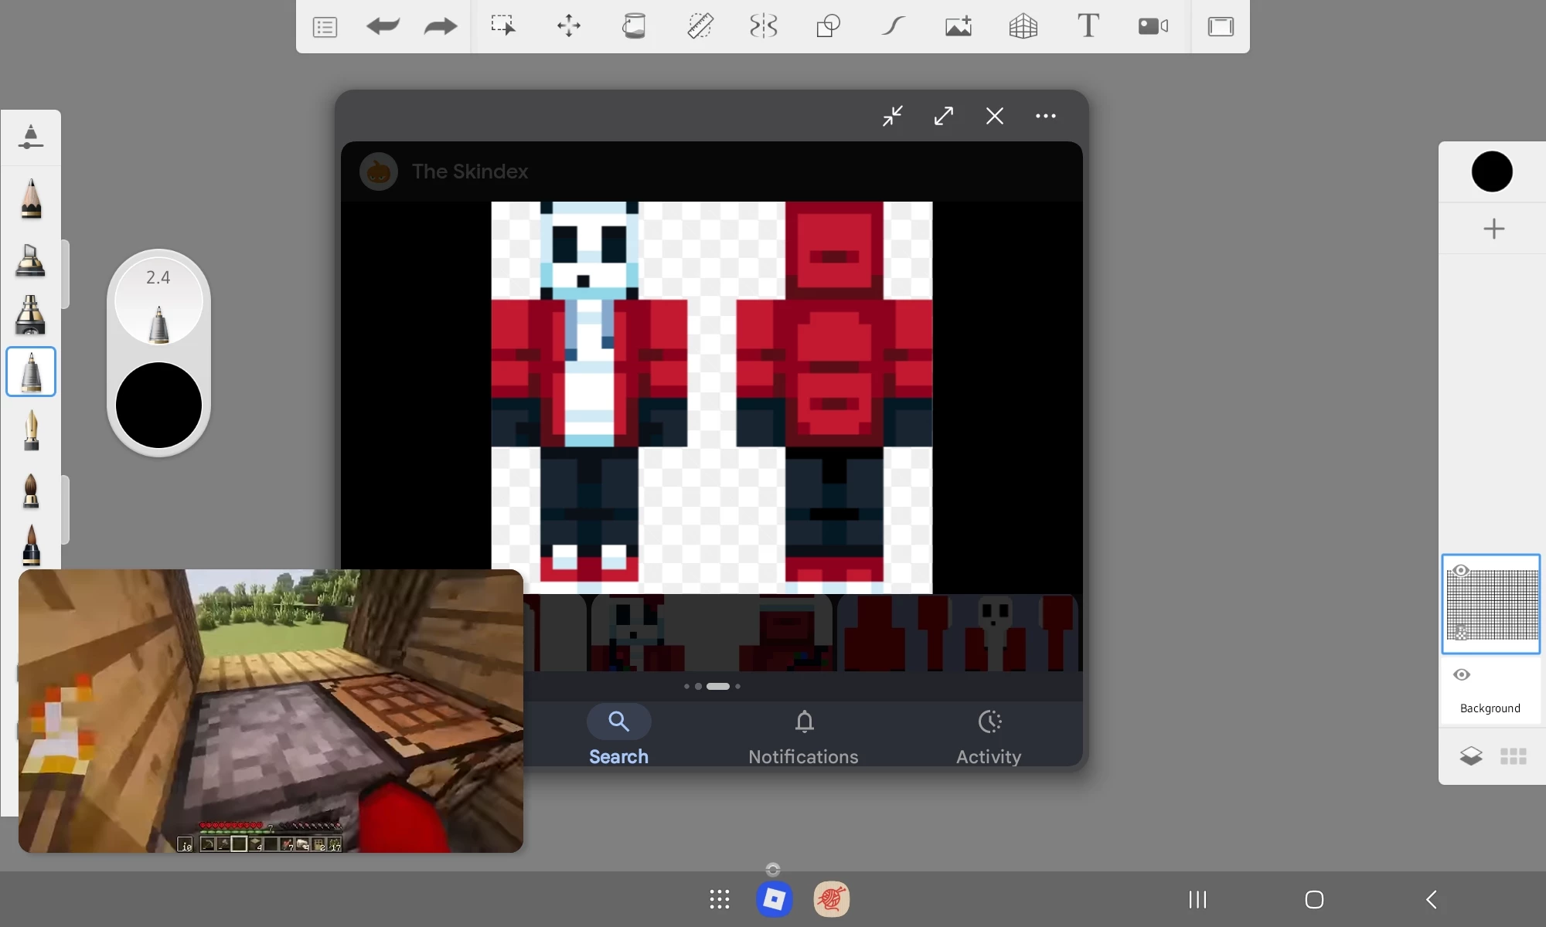The image size is (1546, 927).
Task: Open the brush properties slider icon
Action: (30, 137)
